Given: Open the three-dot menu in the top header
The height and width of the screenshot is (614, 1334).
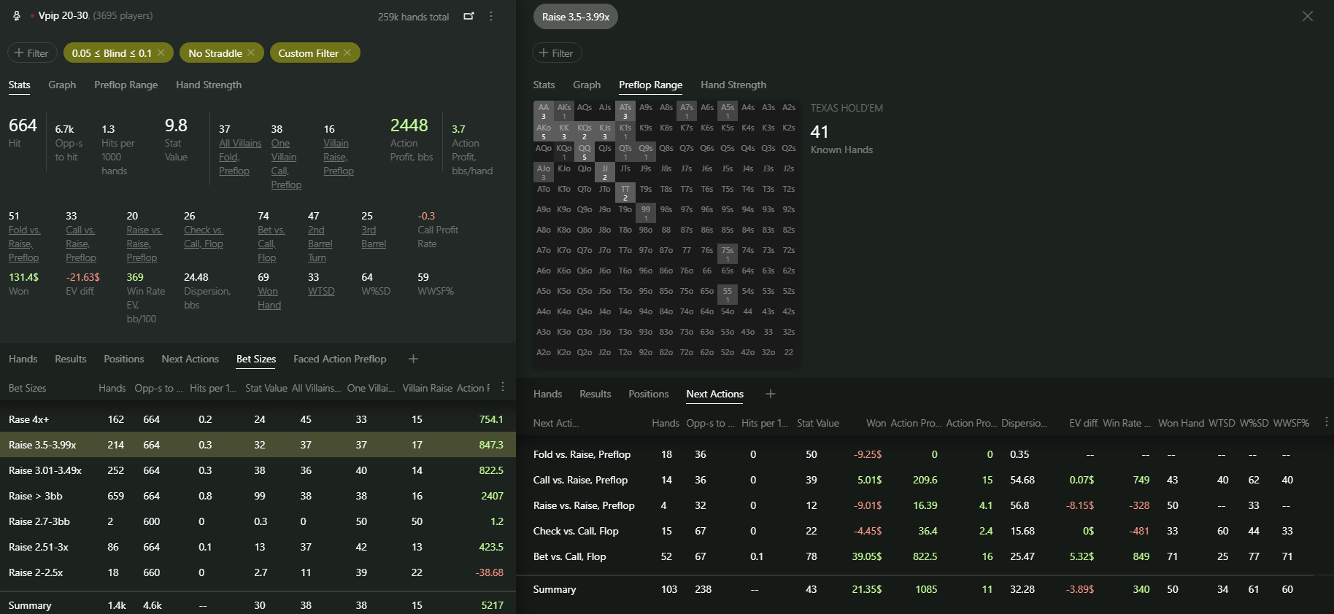Looking at the screenshot, I should click(491, 16).
